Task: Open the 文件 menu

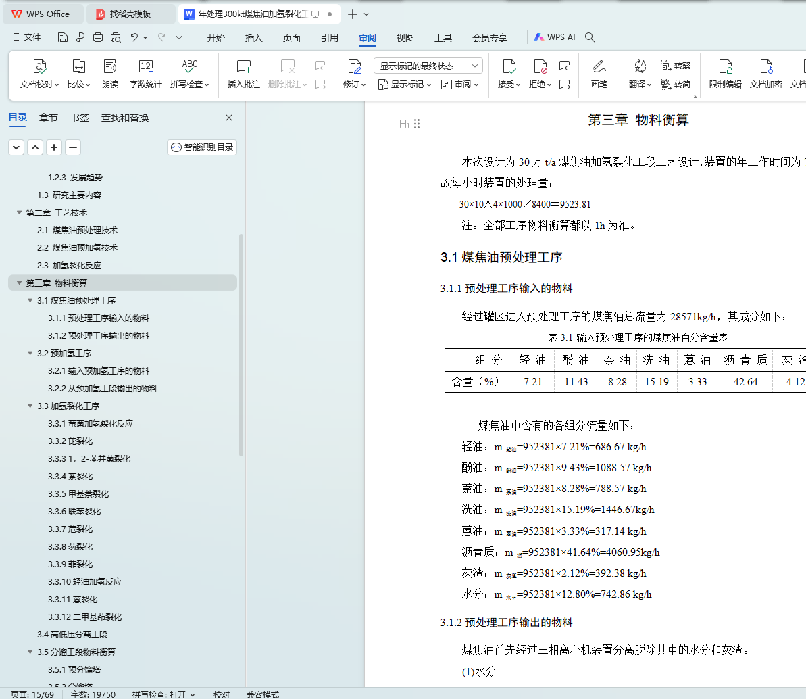Action: pyautogui.click(x=27, y=37)
